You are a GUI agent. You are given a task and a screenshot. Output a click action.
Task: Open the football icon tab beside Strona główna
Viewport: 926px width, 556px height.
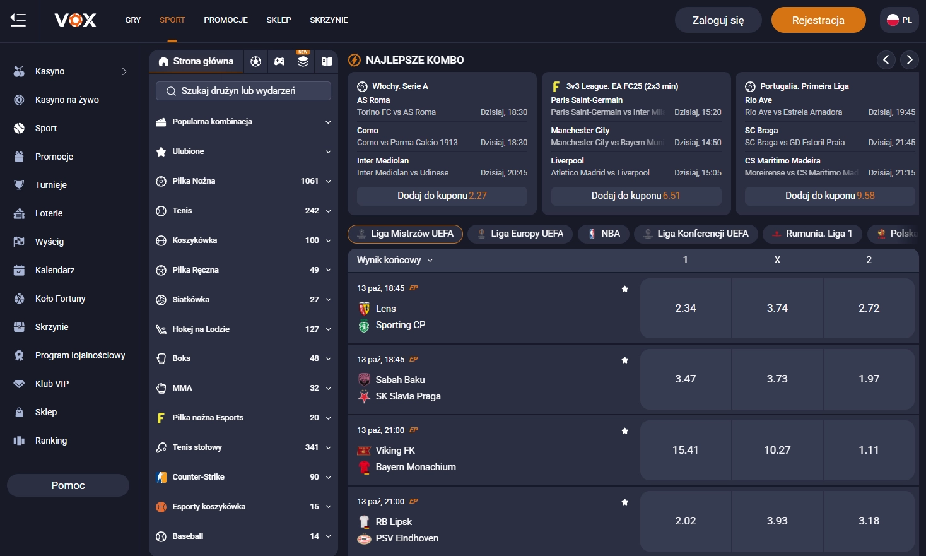coord(255,61)
